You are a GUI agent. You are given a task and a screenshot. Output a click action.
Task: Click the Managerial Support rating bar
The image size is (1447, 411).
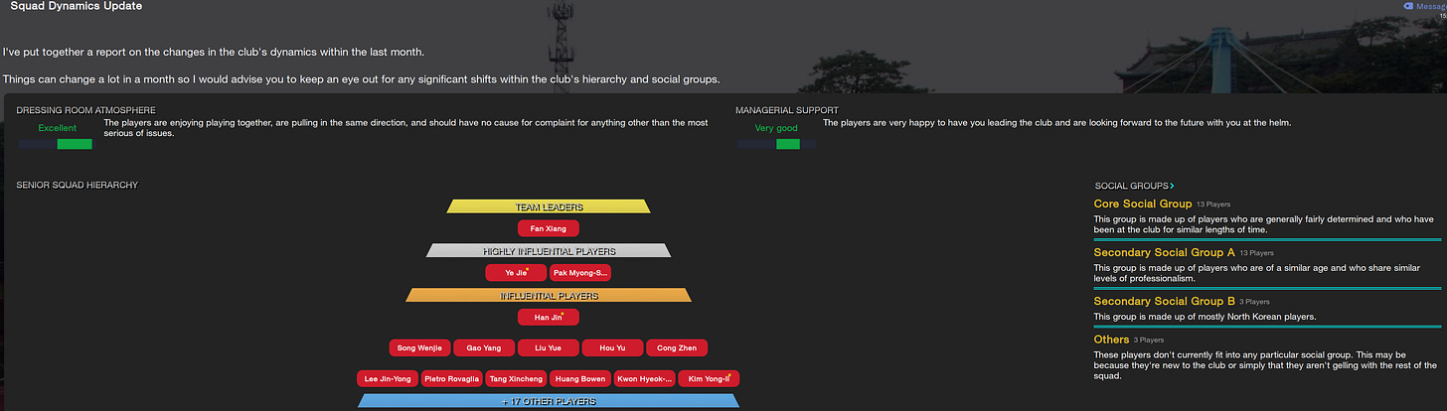click(776, 144)
